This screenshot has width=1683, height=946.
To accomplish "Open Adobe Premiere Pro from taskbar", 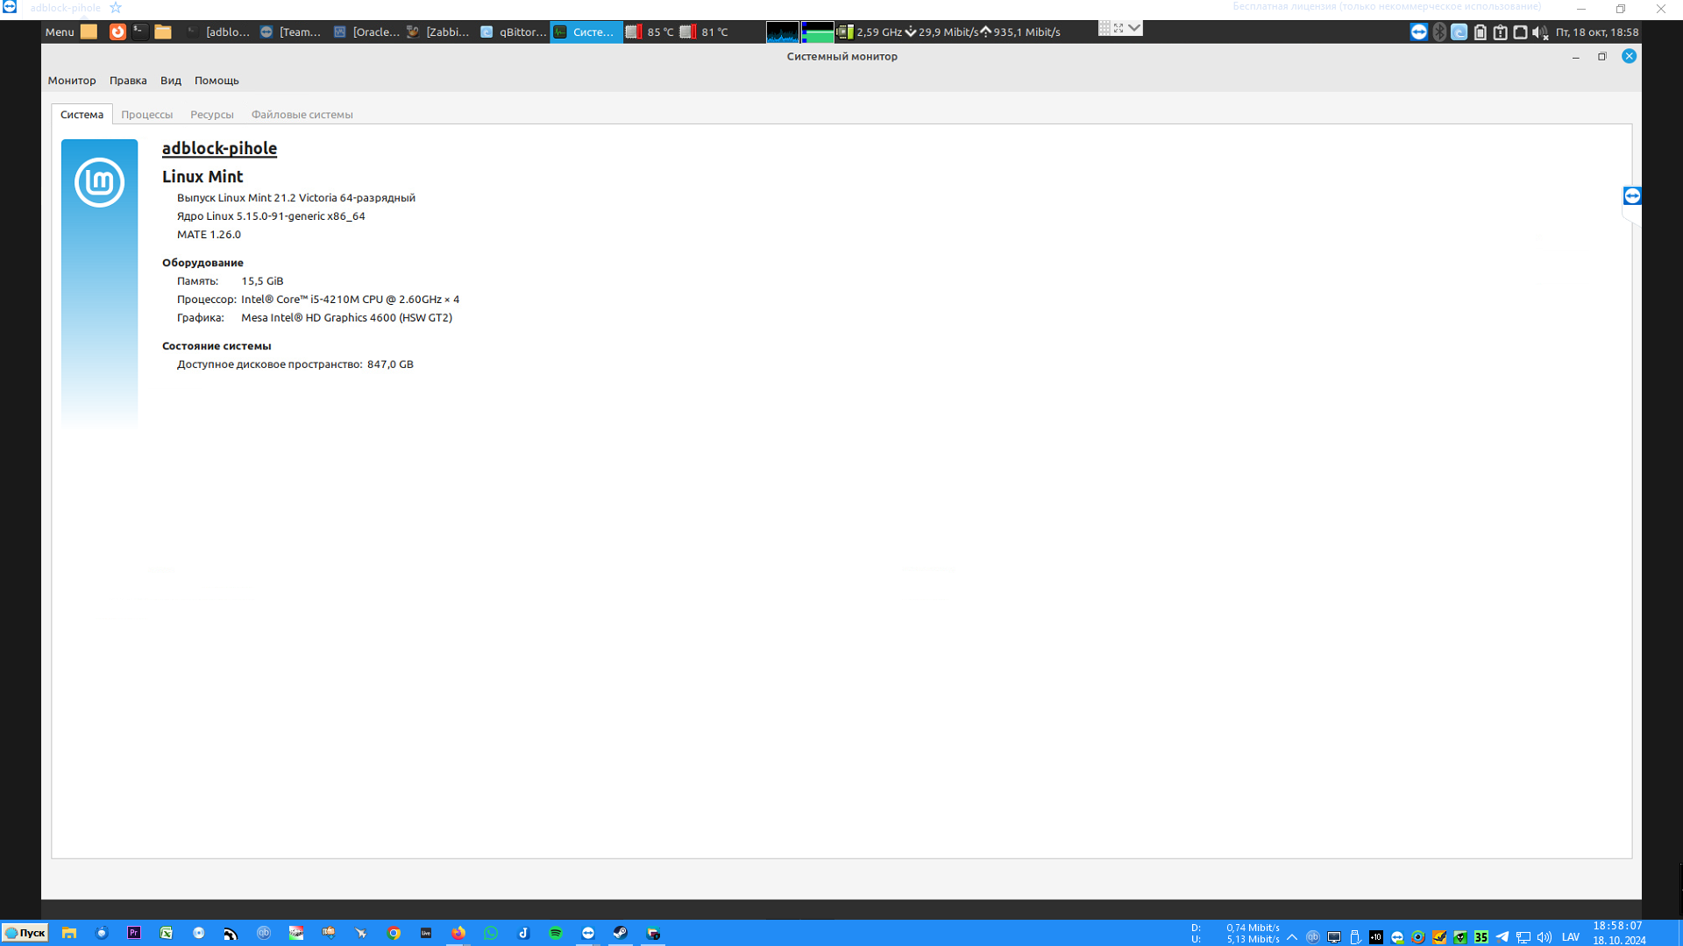I will pos(134,933).
